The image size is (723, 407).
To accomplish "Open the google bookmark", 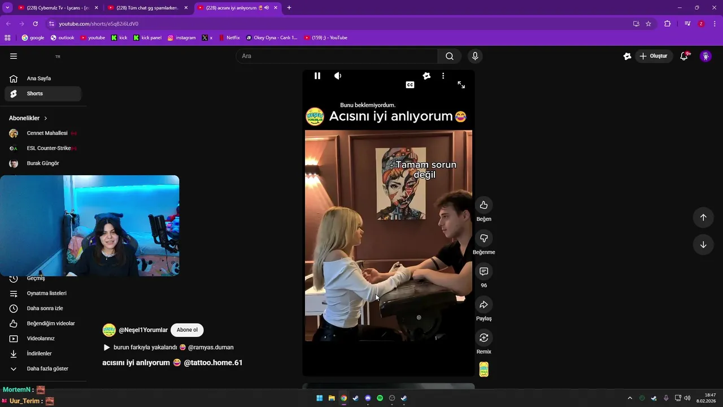I will click(33, 38).
